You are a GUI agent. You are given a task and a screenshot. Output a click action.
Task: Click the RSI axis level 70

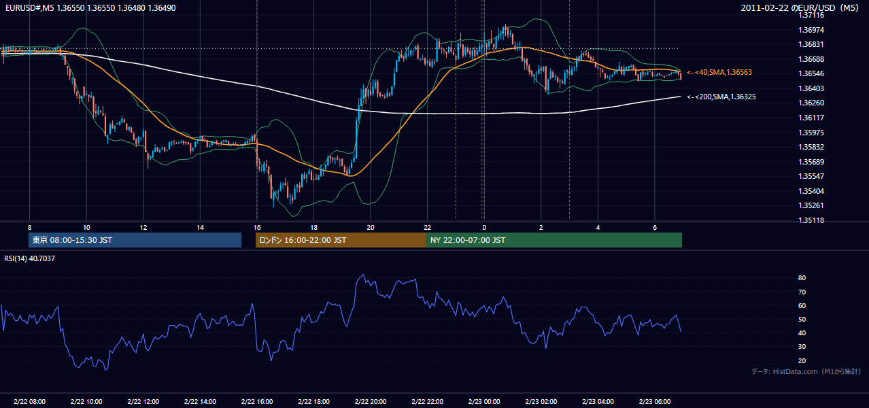click(802, 292)
